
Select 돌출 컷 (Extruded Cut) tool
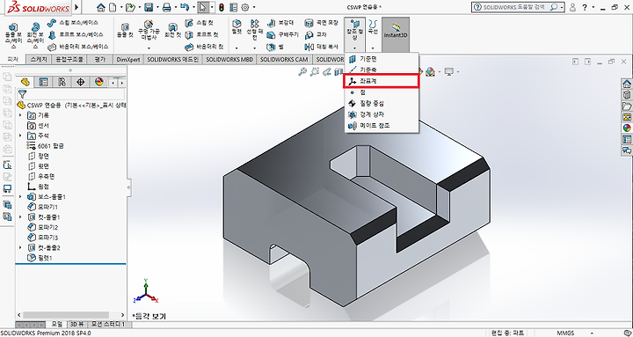click(125, 31)
